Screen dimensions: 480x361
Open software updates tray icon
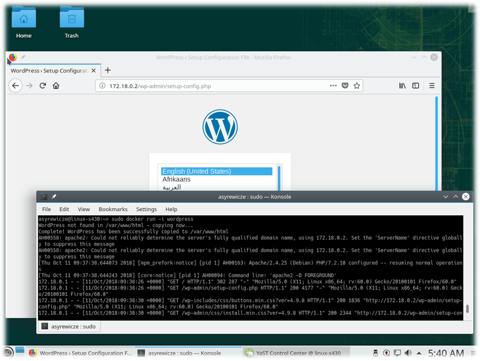click(386, 353)
